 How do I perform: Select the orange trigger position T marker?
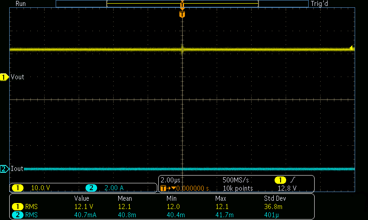click(x=182, y=14)
